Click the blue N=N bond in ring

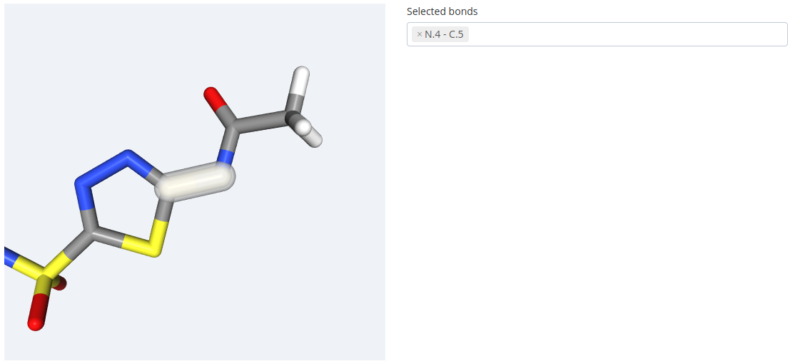click(x=104, y=168)
